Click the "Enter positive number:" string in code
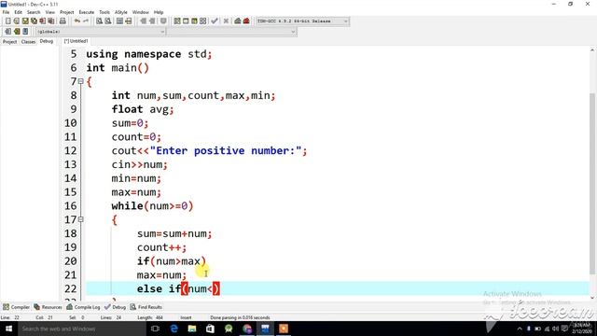 [226, 151]
